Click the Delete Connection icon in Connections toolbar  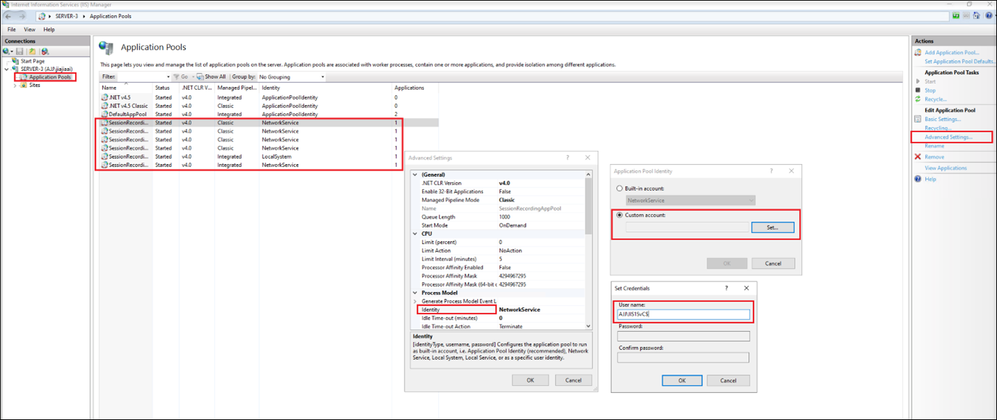point(45,51)
